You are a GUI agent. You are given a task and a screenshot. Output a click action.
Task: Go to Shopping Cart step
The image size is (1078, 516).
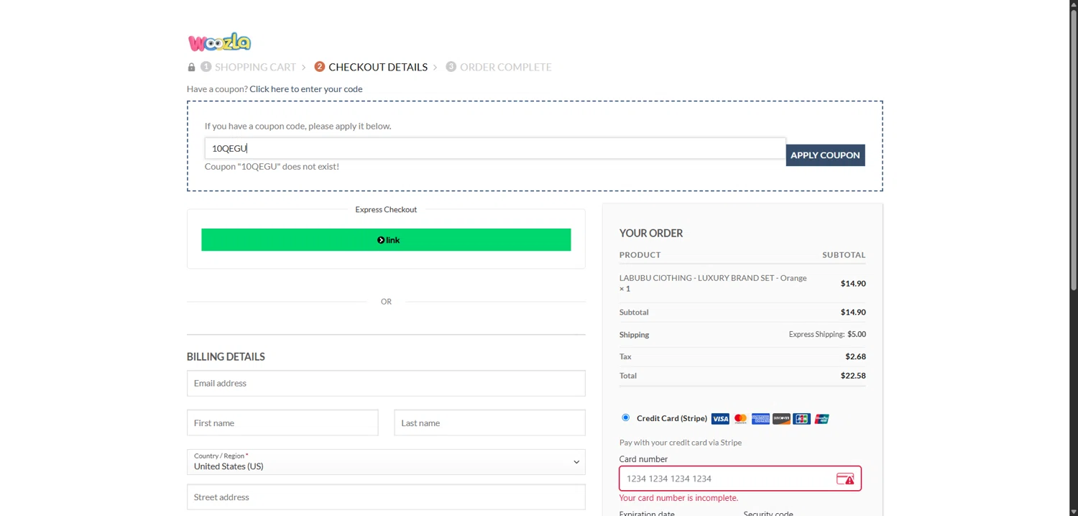(x=255, y=67)
